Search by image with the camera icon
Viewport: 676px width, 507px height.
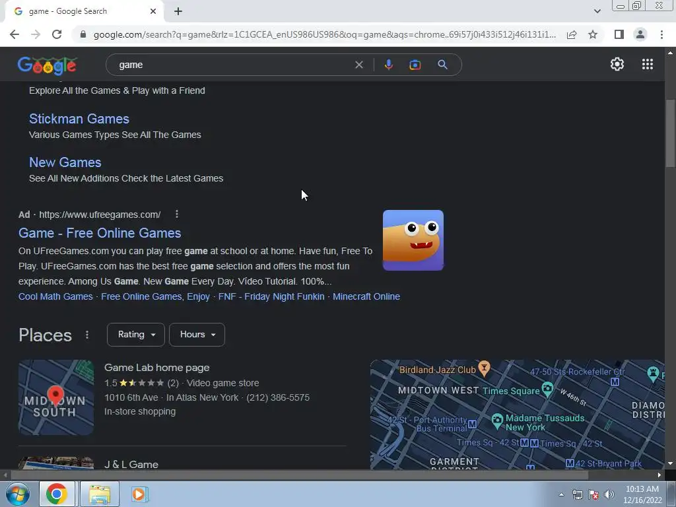tap(415, 65)
